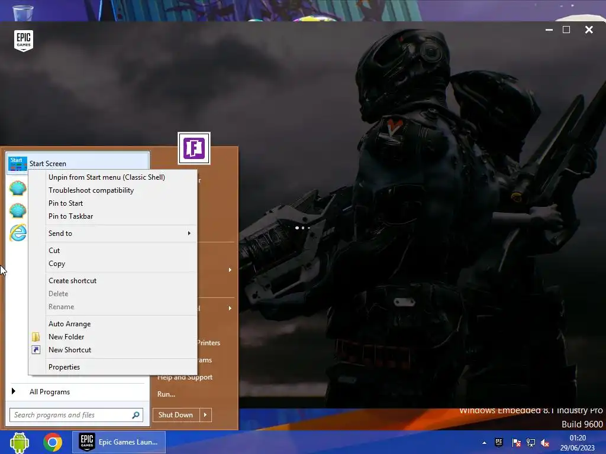
Task: Open Help and Support
Action: (x=185, y=377)
